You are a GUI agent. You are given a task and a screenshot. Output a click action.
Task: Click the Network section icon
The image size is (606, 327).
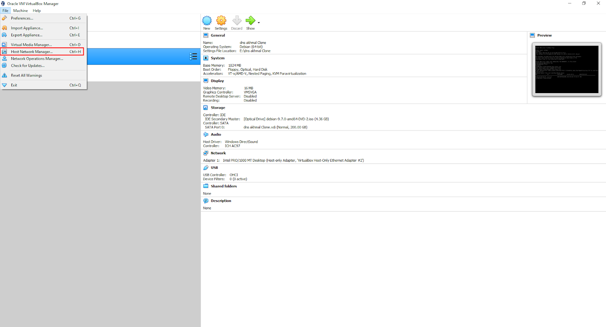[x=206, y=153]
